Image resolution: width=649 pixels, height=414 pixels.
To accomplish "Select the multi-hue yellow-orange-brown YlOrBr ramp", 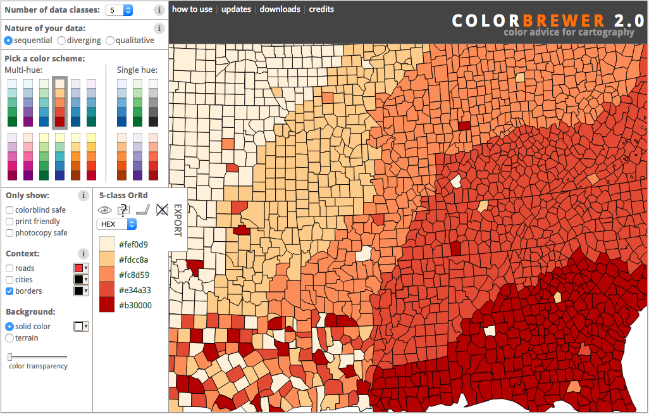I will [75, 156].
